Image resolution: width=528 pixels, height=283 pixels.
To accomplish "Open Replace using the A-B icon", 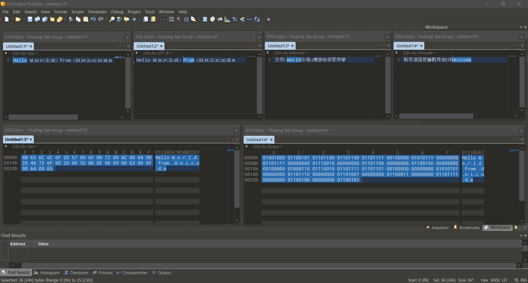I will (119, 19).
